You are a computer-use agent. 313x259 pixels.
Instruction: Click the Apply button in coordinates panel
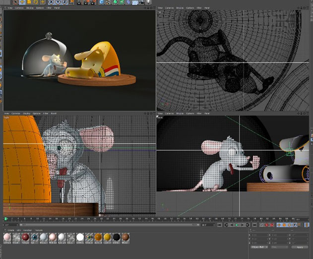(x=300, y=247)
